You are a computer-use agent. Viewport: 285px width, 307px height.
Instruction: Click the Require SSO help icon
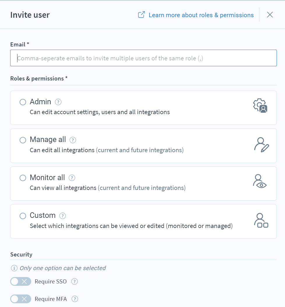(75, 281)
